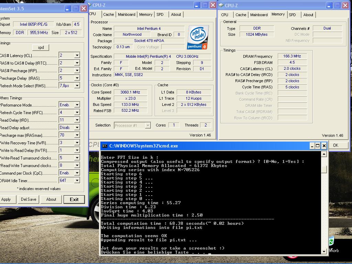The width and height of the screenshot is (352, 264).
Task: Open MemSet About dialog button
Action: 51,199
